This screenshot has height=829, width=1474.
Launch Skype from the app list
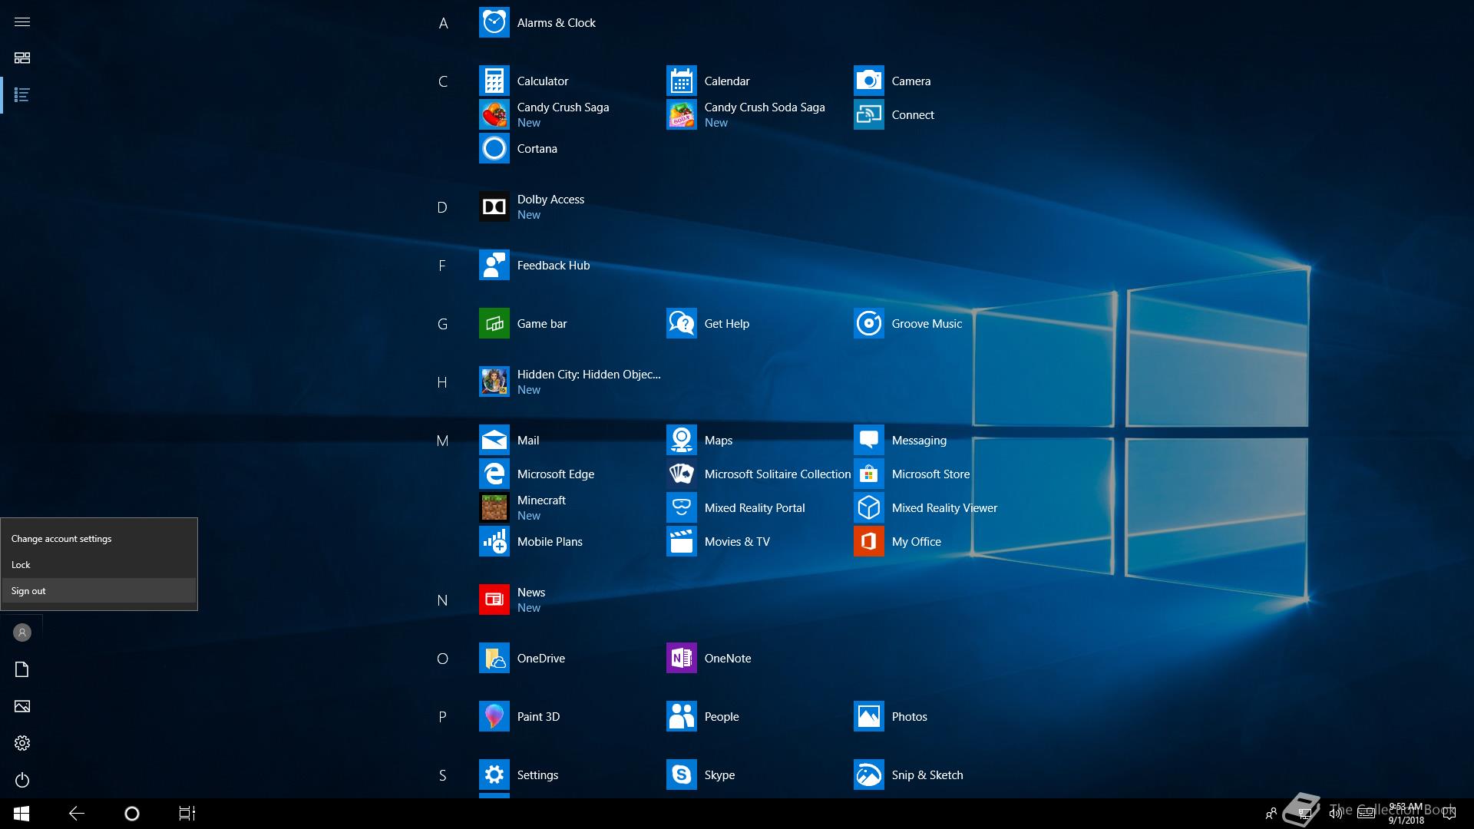point(681,775)
